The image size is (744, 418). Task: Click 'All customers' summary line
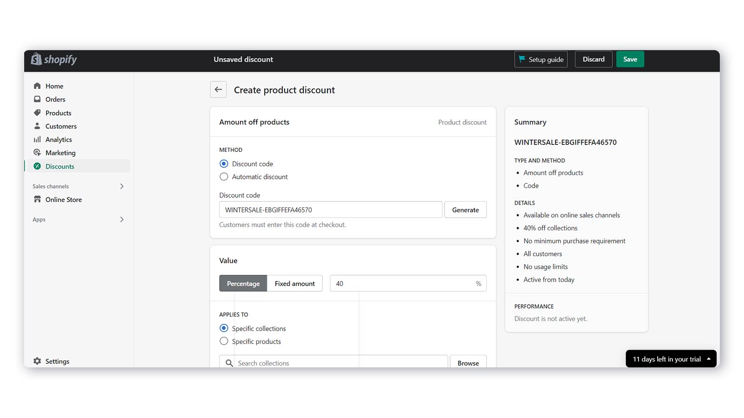(543, 254)
